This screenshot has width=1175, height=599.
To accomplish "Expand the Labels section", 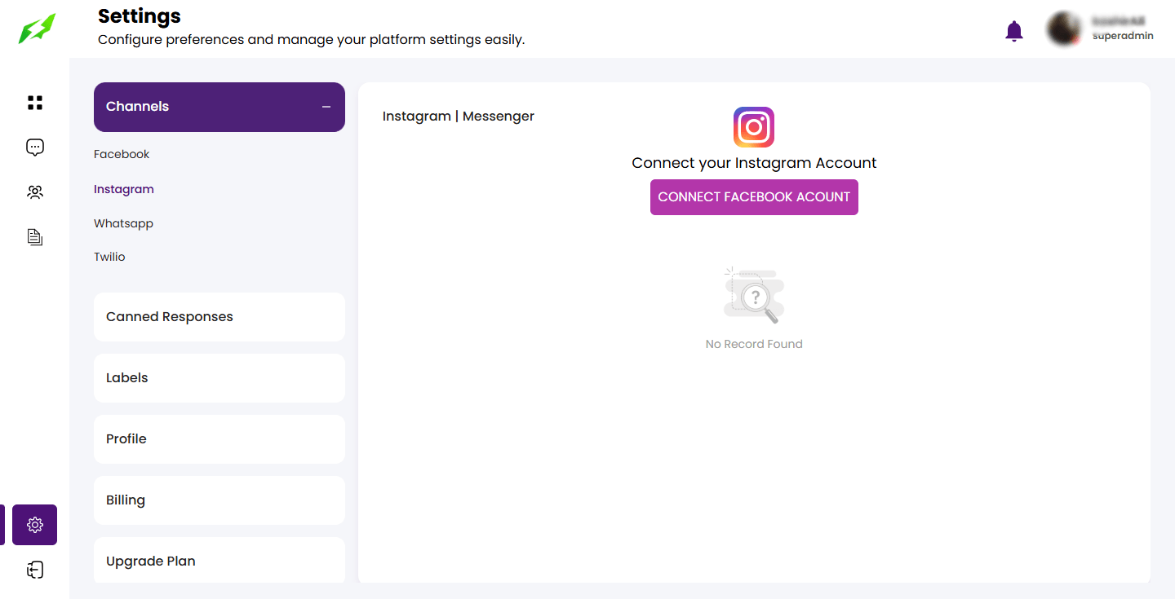I will pos(219,378).
